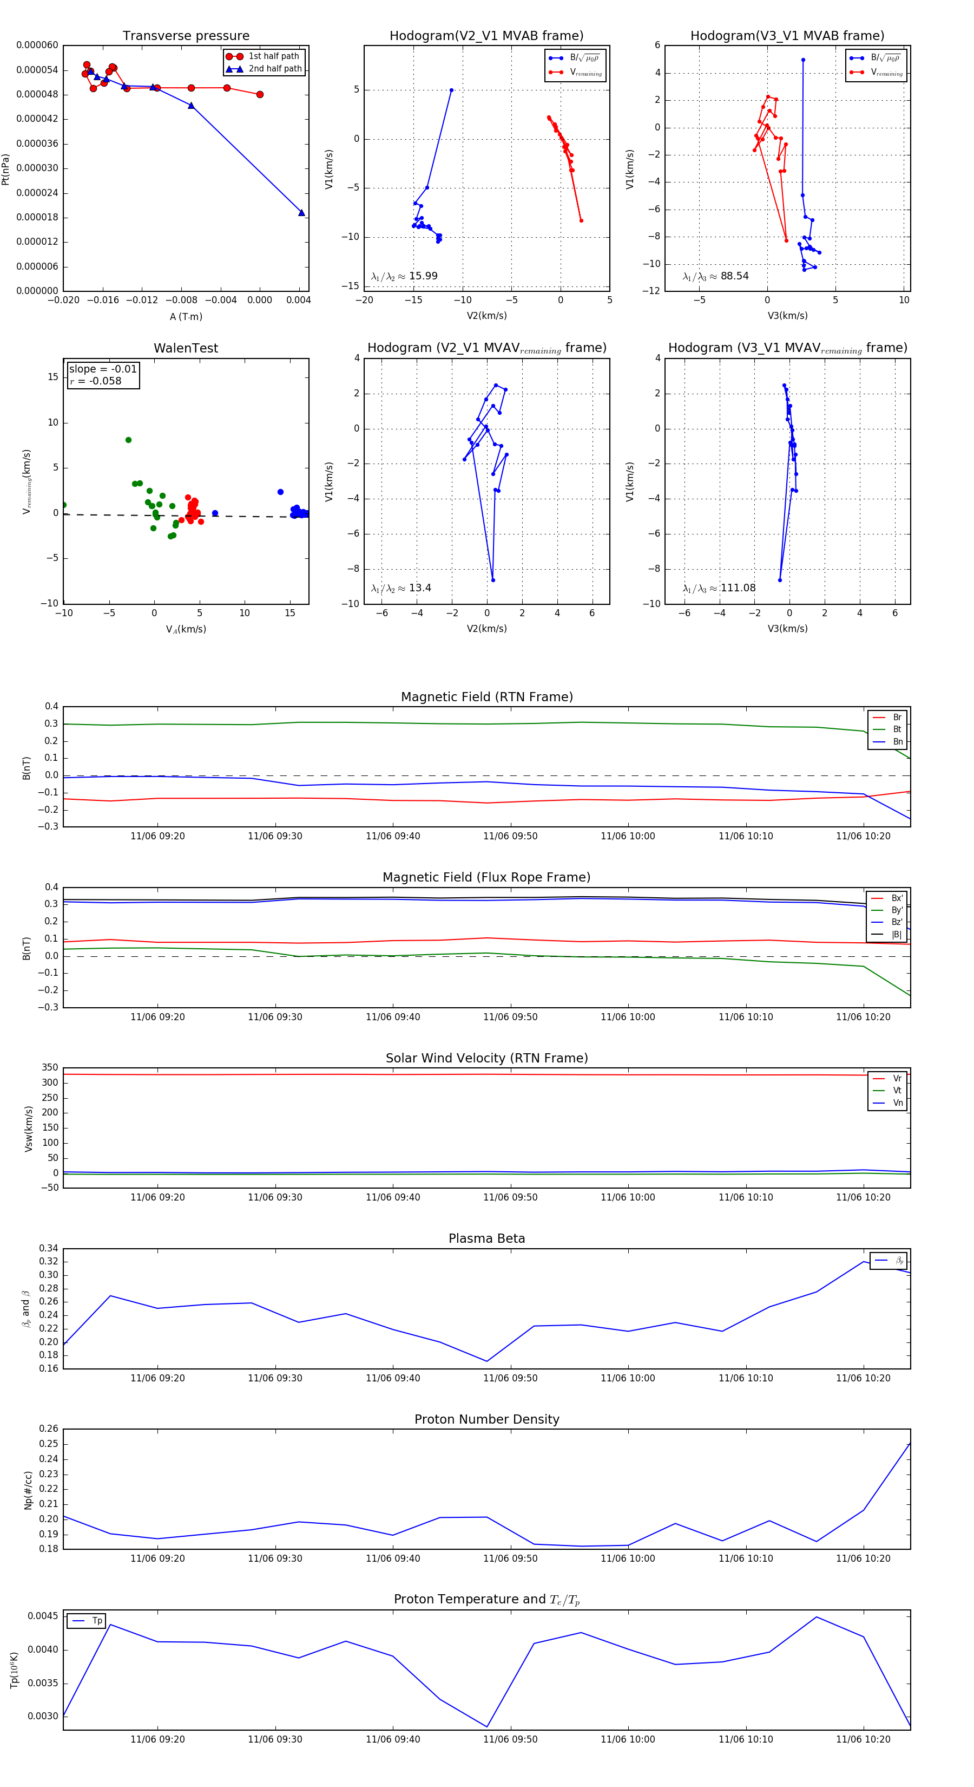Click the 'r = -0.058' correlation text
This screenshot has height=1787, width=974.
(x=95, y=381)
